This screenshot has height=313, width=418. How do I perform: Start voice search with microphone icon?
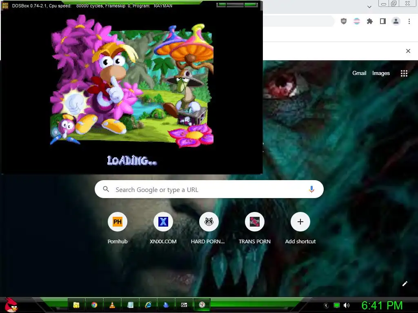point(311,189)
